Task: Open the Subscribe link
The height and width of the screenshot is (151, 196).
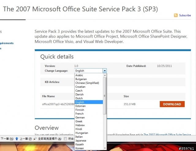Action: (185, 15)
